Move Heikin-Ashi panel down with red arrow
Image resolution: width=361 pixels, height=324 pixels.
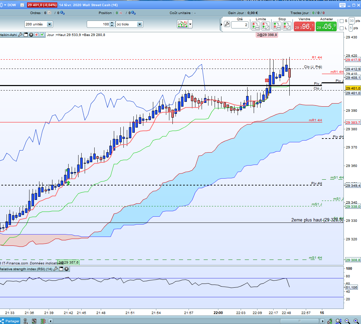pos(37,35)
